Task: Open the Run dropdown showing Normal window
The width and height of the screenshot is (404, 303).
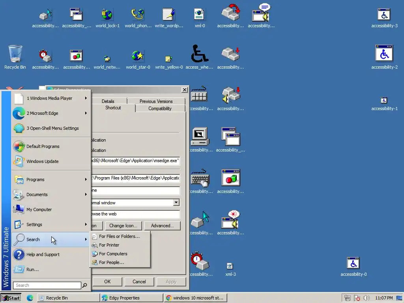Action: (176, 202)
